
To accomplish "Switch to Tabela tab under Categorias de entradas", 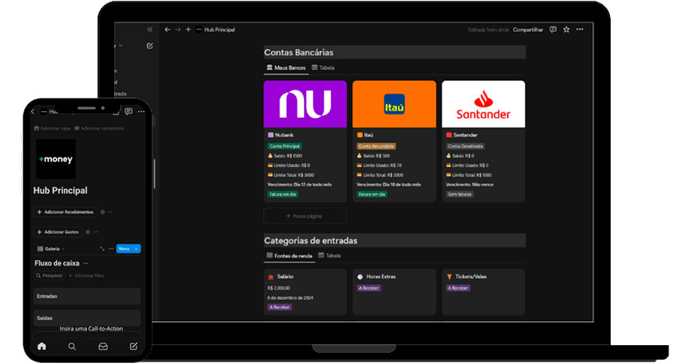I will pyautogui.click(x=330, y=255).
